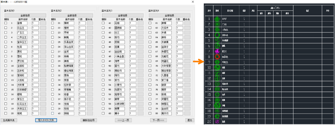Tick the delete checkbox for 九里香 (row 72)
This screenshot has height=125, width=335.
(x=150, y=75)
